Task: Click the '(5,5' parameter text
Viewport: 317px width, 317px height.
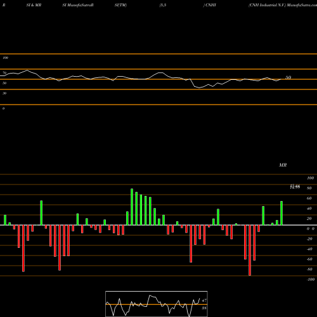Action: [x=163, y=5]
